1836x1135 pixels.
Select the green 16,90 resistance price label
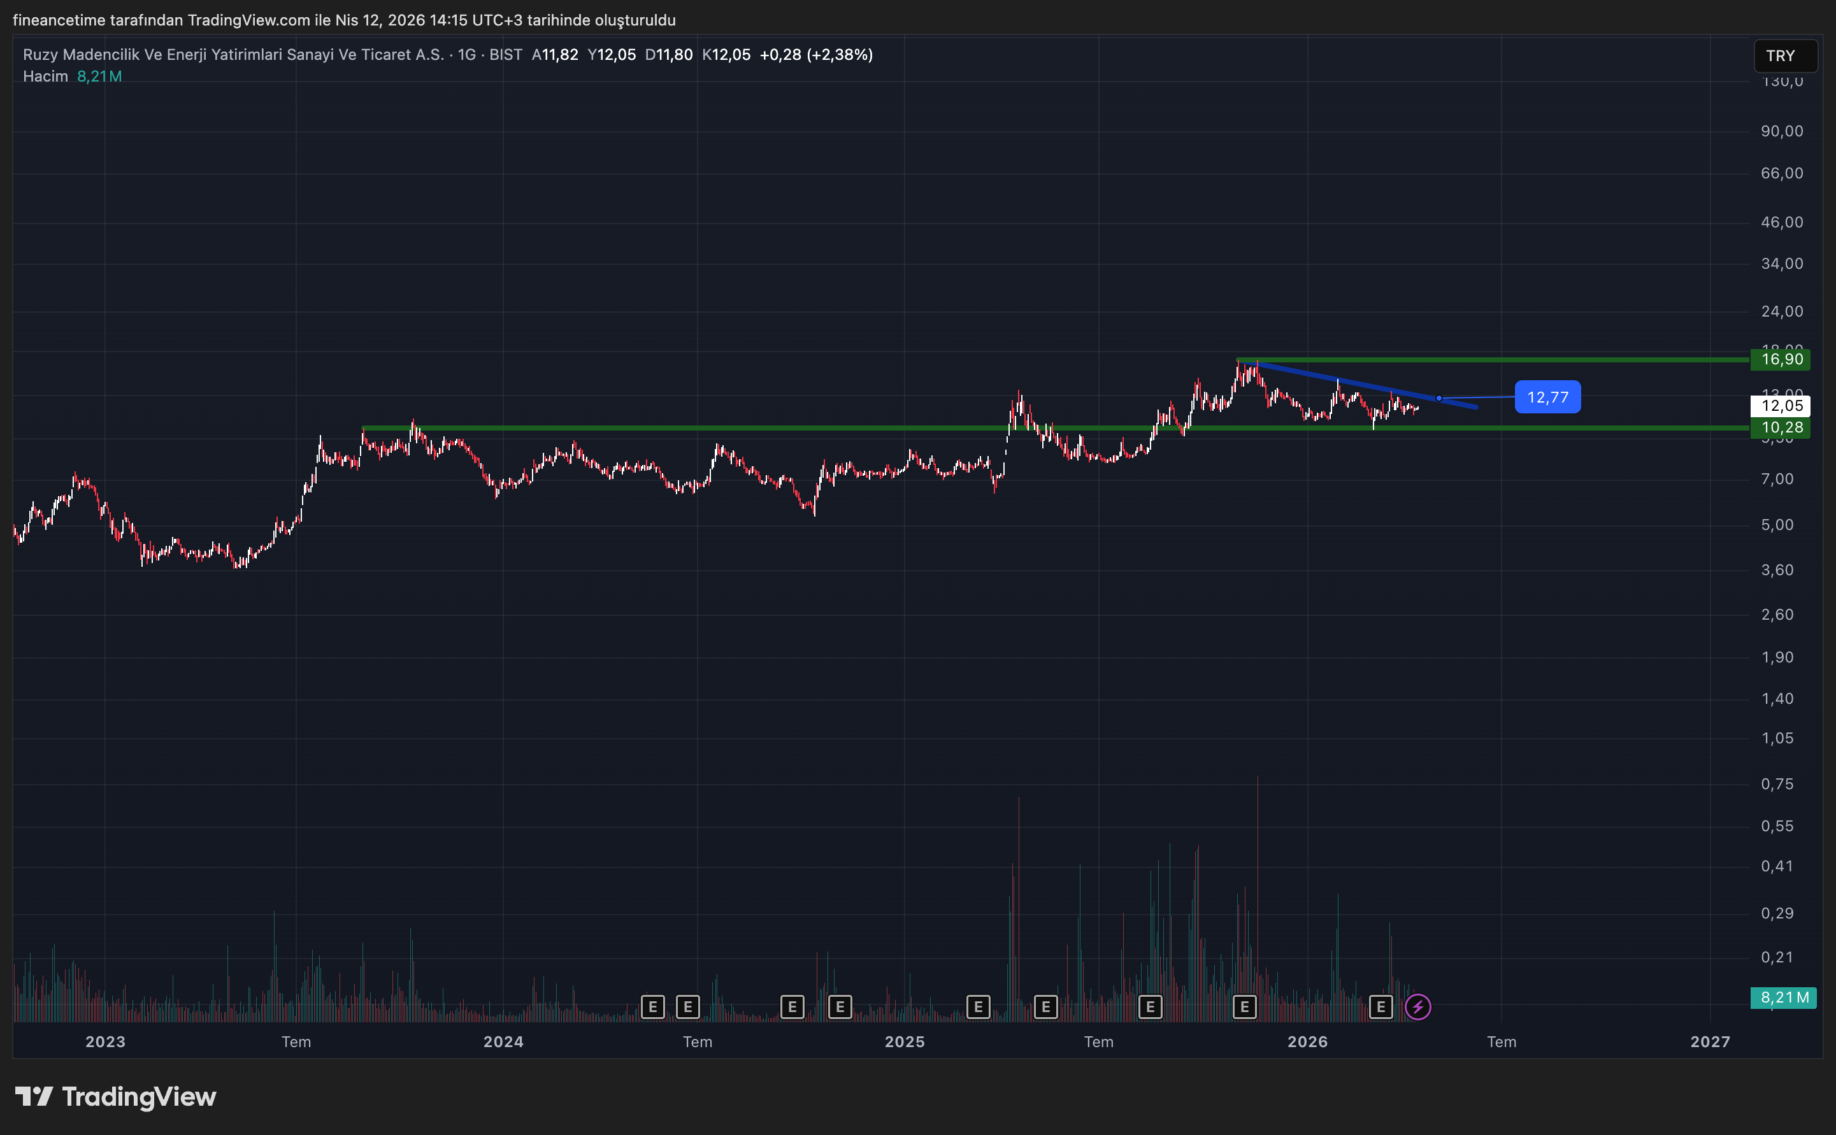[1781, 360]
